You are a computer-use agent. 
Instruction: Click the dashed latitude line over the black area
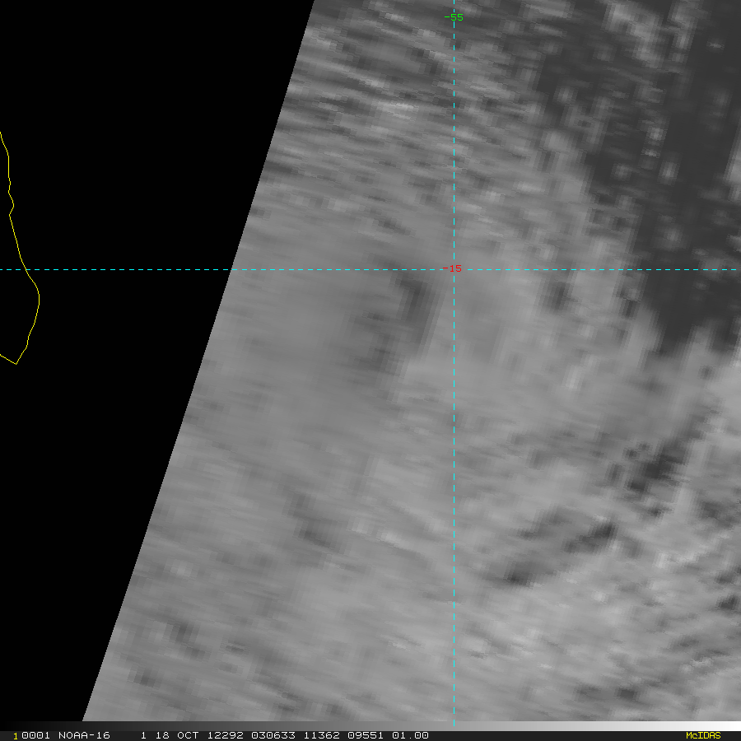(x=123, y=269)
